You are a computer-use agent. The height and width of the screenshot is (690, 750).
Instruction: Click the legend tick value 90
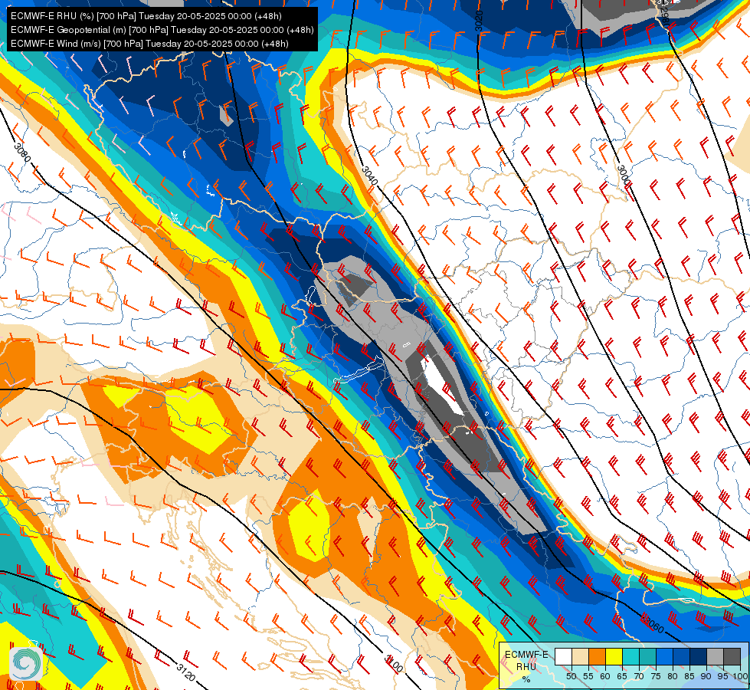(706, 676)
